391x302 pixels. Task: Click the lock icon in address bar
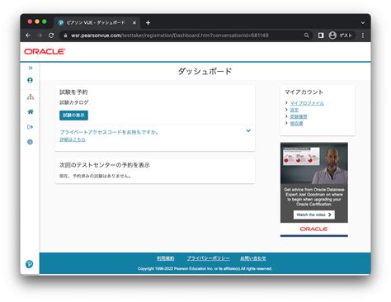[65, 35]
